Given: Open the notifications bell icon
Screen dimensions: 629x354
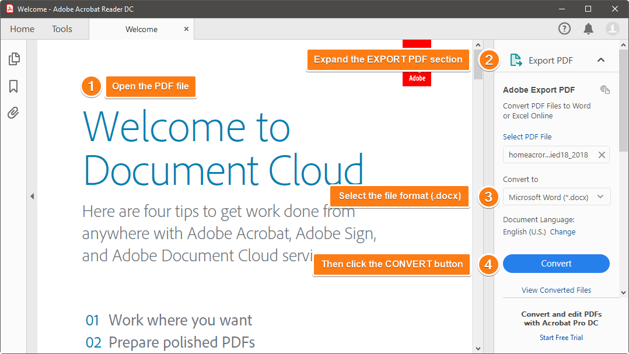Looking at the screenshot, I should point(588,29).
